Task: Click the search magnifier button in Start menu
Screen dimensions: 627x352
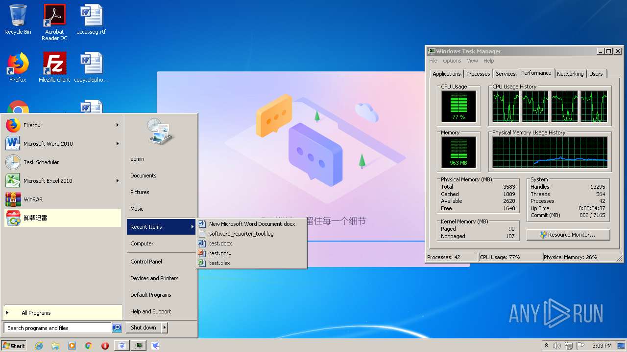Action: click(117, 328)
